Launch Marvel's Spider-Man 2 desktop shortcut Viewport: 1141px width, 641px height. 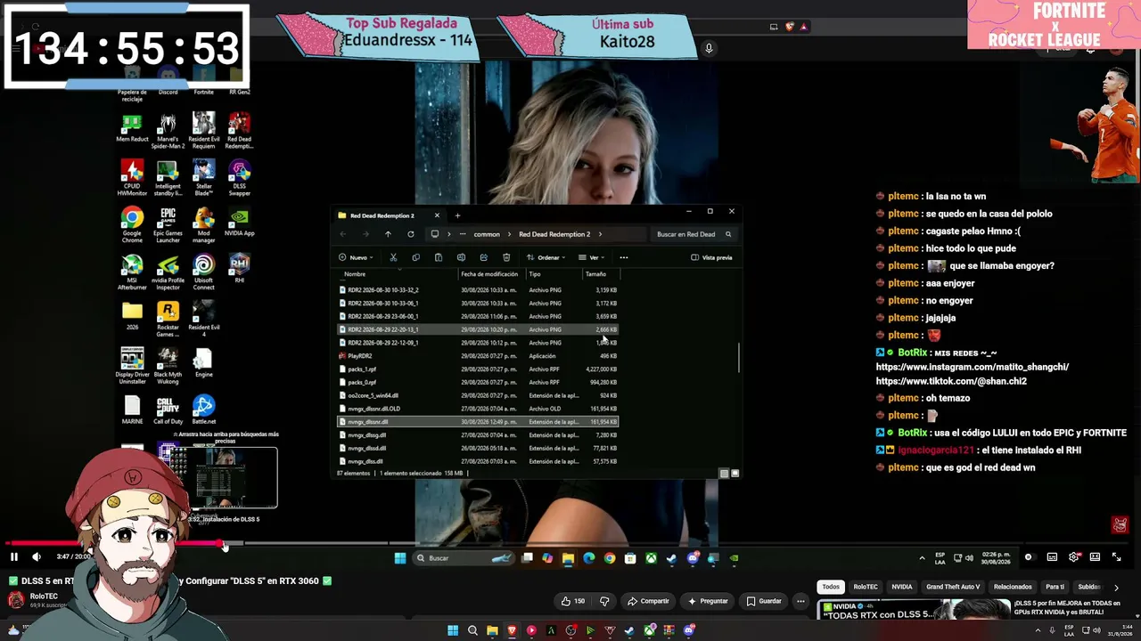(168, 131)
